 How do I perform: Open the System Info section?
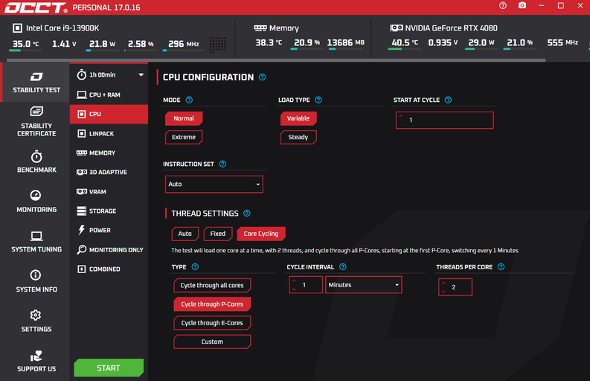tap(36, 281)
